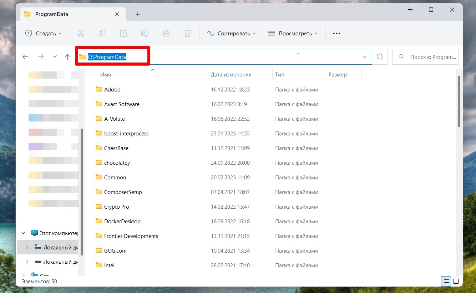Click date 16.12.2022 18:23 of Adobe
This screenshot has width=476, height=293.
230,89
